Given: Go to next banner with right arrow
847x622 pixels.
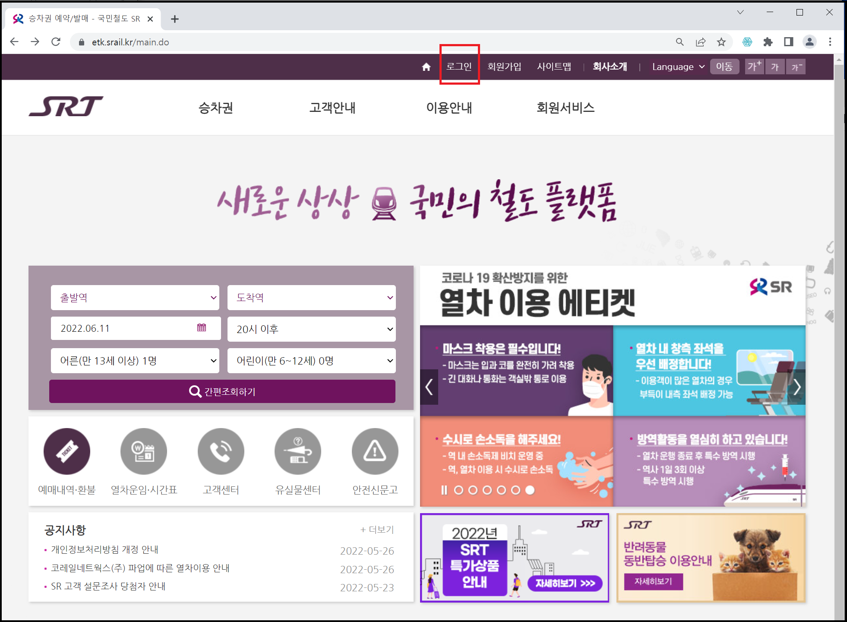Looking at the screenshot, I should pyautogui.click(x=797, y=387).
